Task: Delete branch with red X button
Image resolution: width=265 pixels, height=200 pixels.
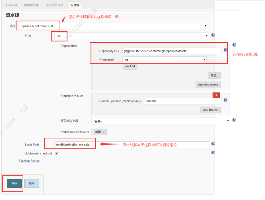Action: tap(216, 95)
